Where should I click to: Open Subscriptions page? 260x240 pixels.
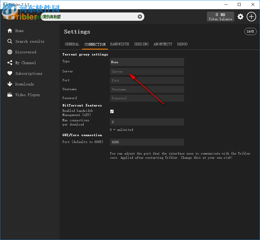[29, 73]
